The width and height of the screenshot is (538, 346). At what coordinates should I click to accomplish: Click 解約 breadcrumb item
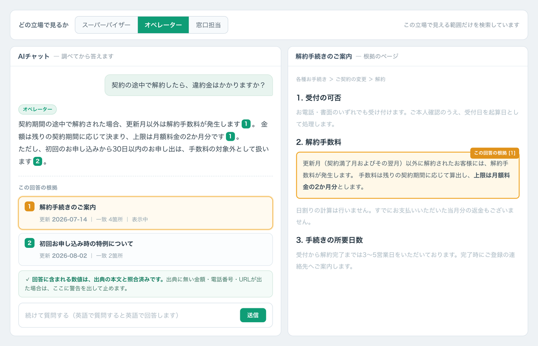click(380, 79)
